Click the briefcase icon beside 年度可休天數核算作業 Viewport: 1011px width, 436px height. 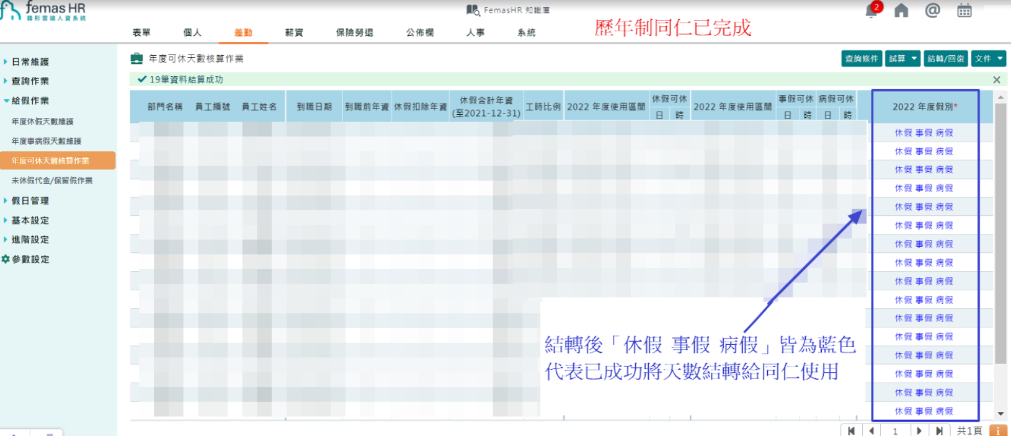(136, 58)
